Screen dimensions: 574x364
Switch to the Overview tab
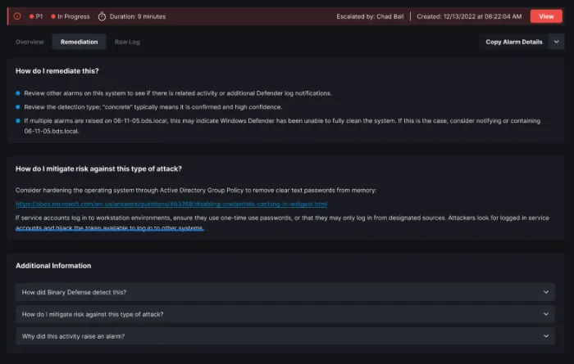pyautogui.click(x=30, y=42)
